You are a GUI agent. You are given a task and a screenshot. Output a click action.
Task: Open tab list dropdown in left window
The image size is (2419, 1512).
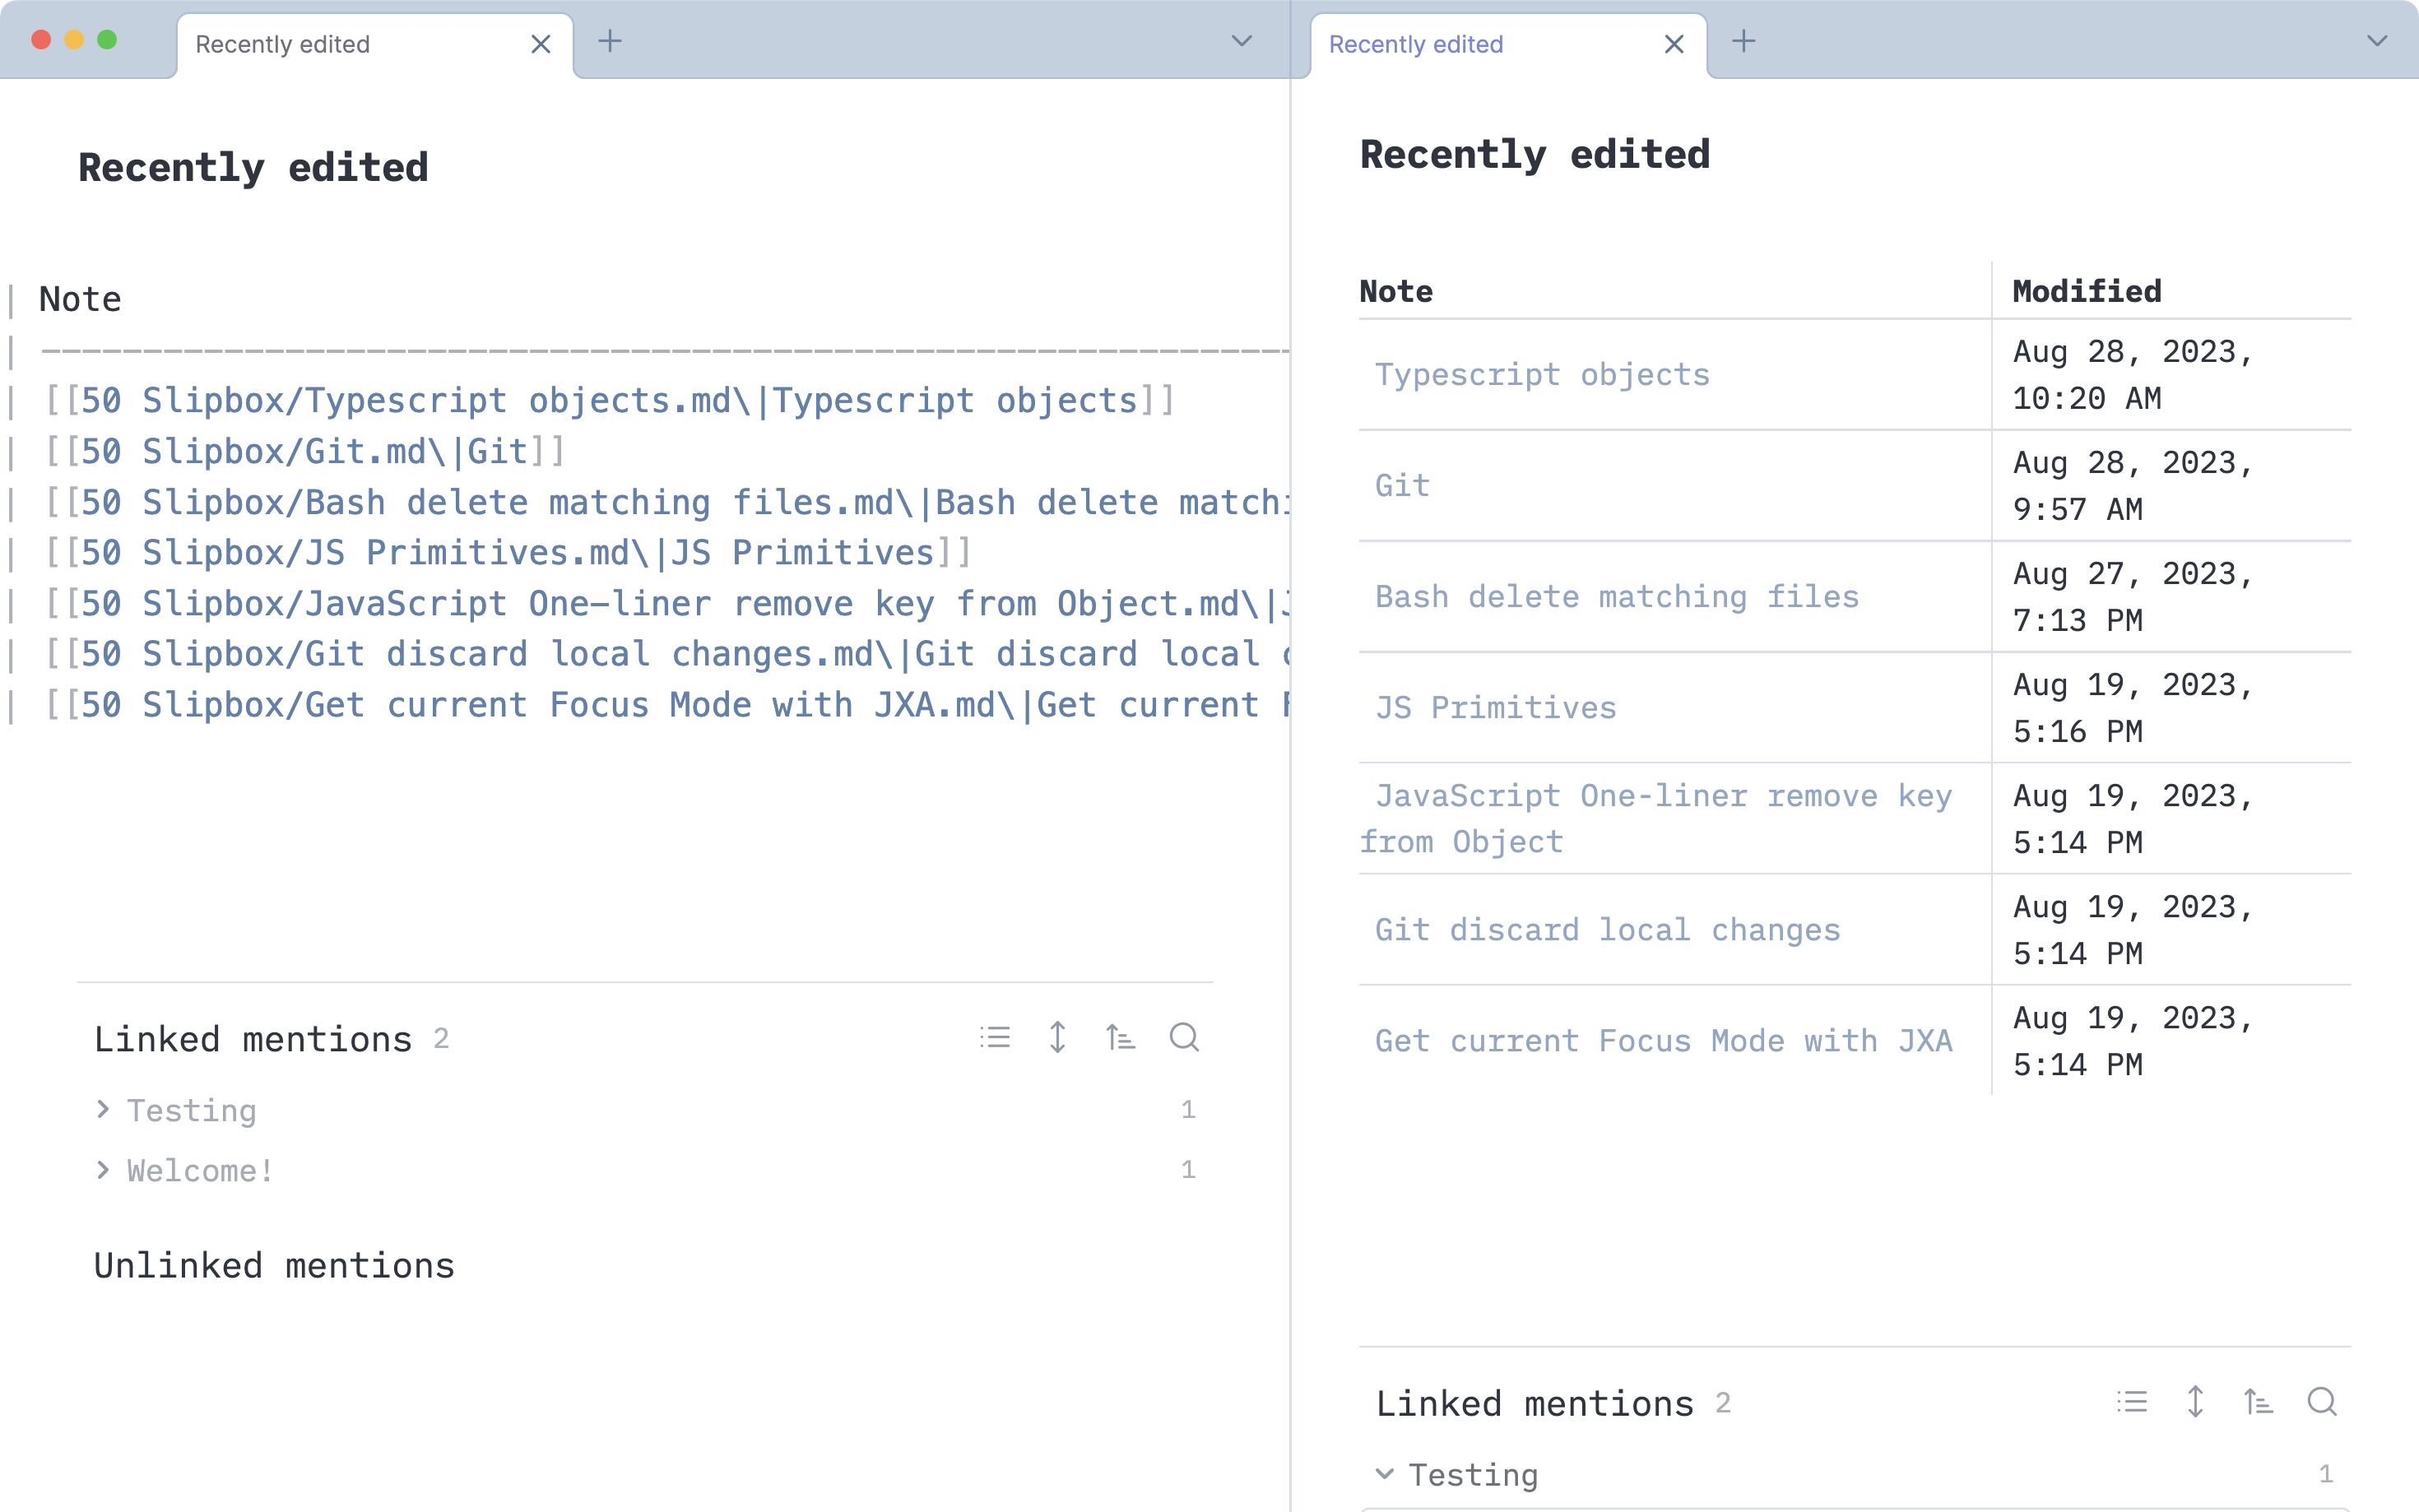[1242, 41]
